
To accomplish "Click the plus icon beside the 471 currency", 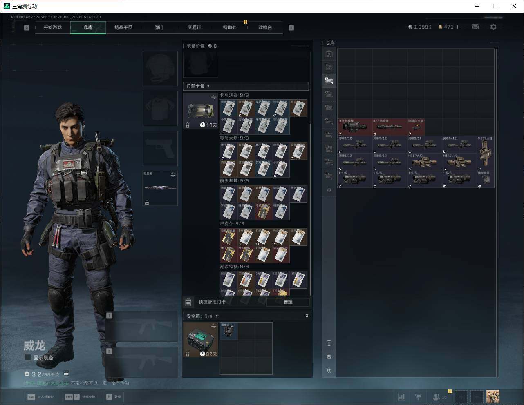I will (x=457, y=27).
